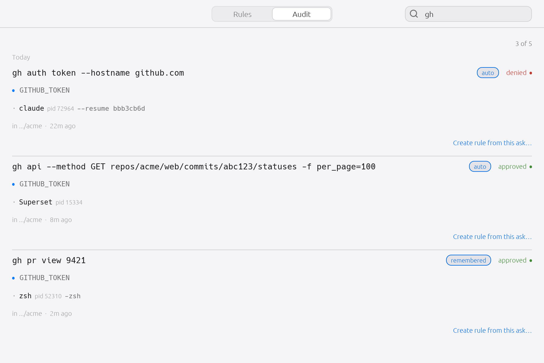Viewport: 544px width, 363px height.
Task: Click the search magnifier icon
Action: click(x=414, y=14)
